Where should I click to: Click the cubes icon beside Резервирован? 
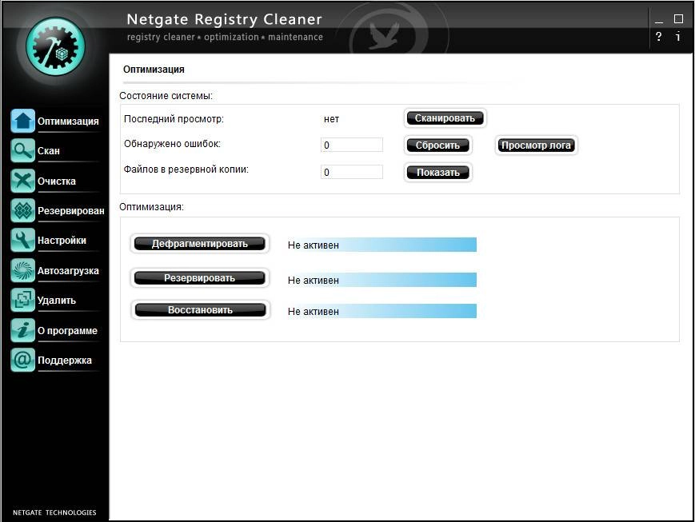22,210
